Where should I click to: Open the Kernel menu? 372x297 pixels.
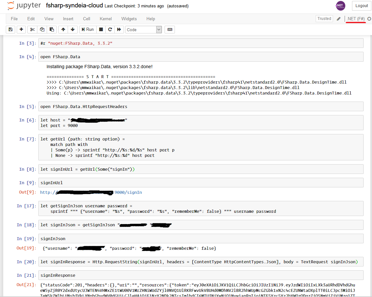pyautogui.click(x=106, y=19)
